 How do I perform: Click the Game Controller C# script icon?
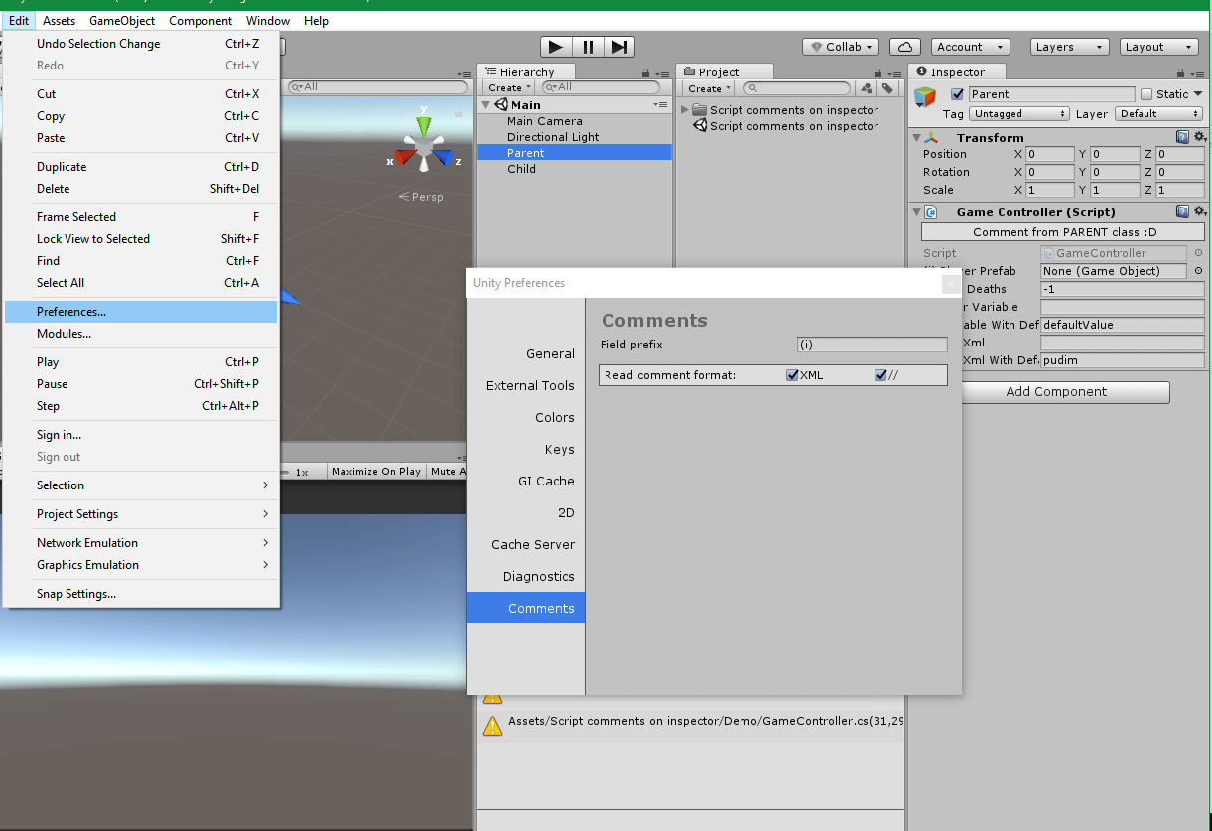(x=931, y=211)
